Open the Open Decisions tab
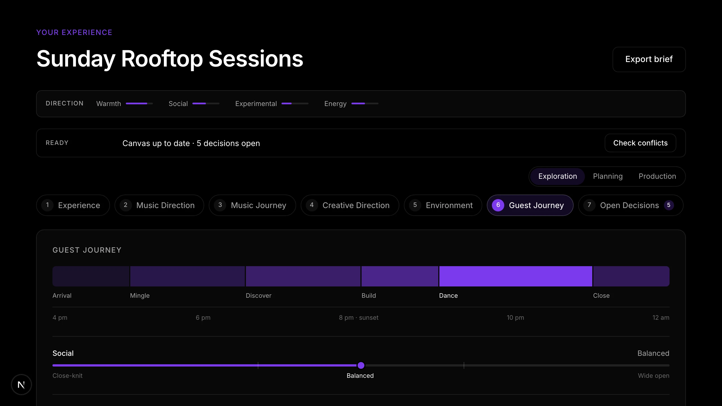Image resolution: width=722 pixels, height=406 pixels. [x=631, y=205]
